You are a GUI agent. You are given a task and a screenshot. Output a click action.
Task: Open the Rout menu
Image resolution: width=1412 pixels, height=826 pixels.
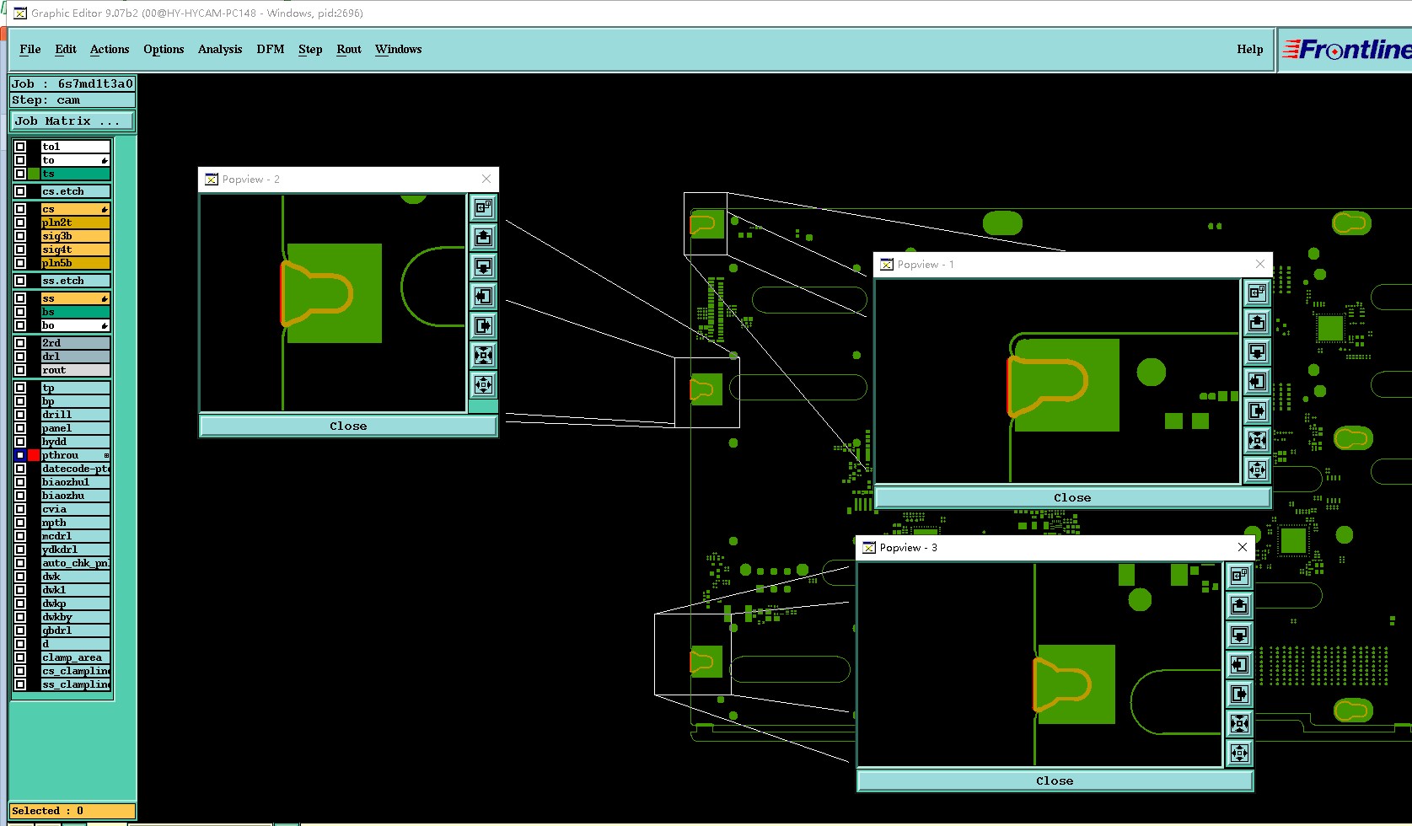[x=349, y=49]
